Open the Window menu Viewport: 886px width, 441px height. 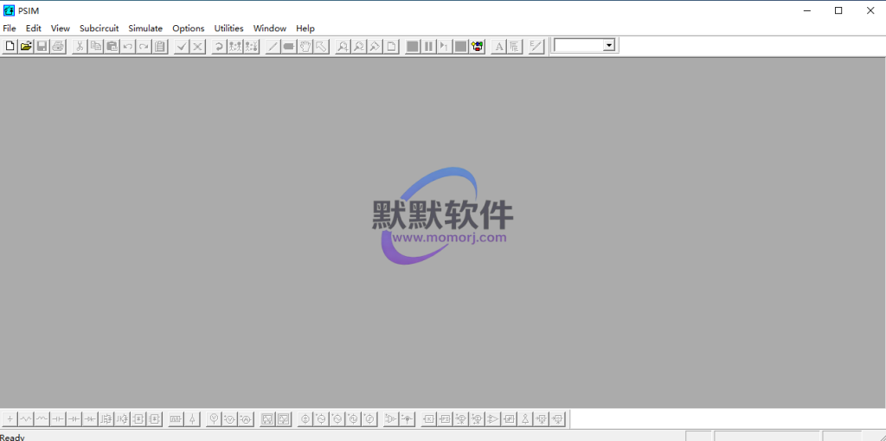[x=270, y=29]
